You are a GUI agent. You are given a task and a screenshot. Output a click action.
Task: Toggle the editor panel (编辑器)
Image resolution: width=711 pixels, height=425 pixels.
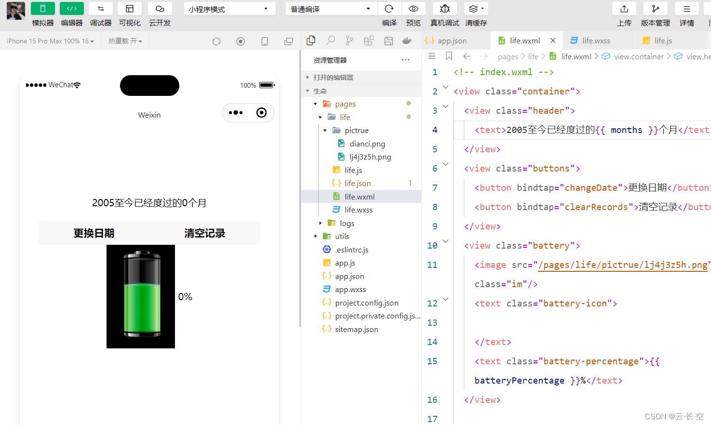pyautogui.click(x=71, y=9)
